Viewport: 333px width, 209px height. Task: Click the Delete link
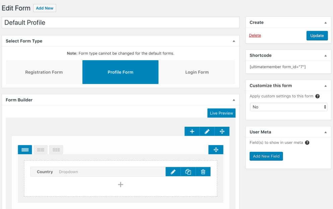[255, 35]
